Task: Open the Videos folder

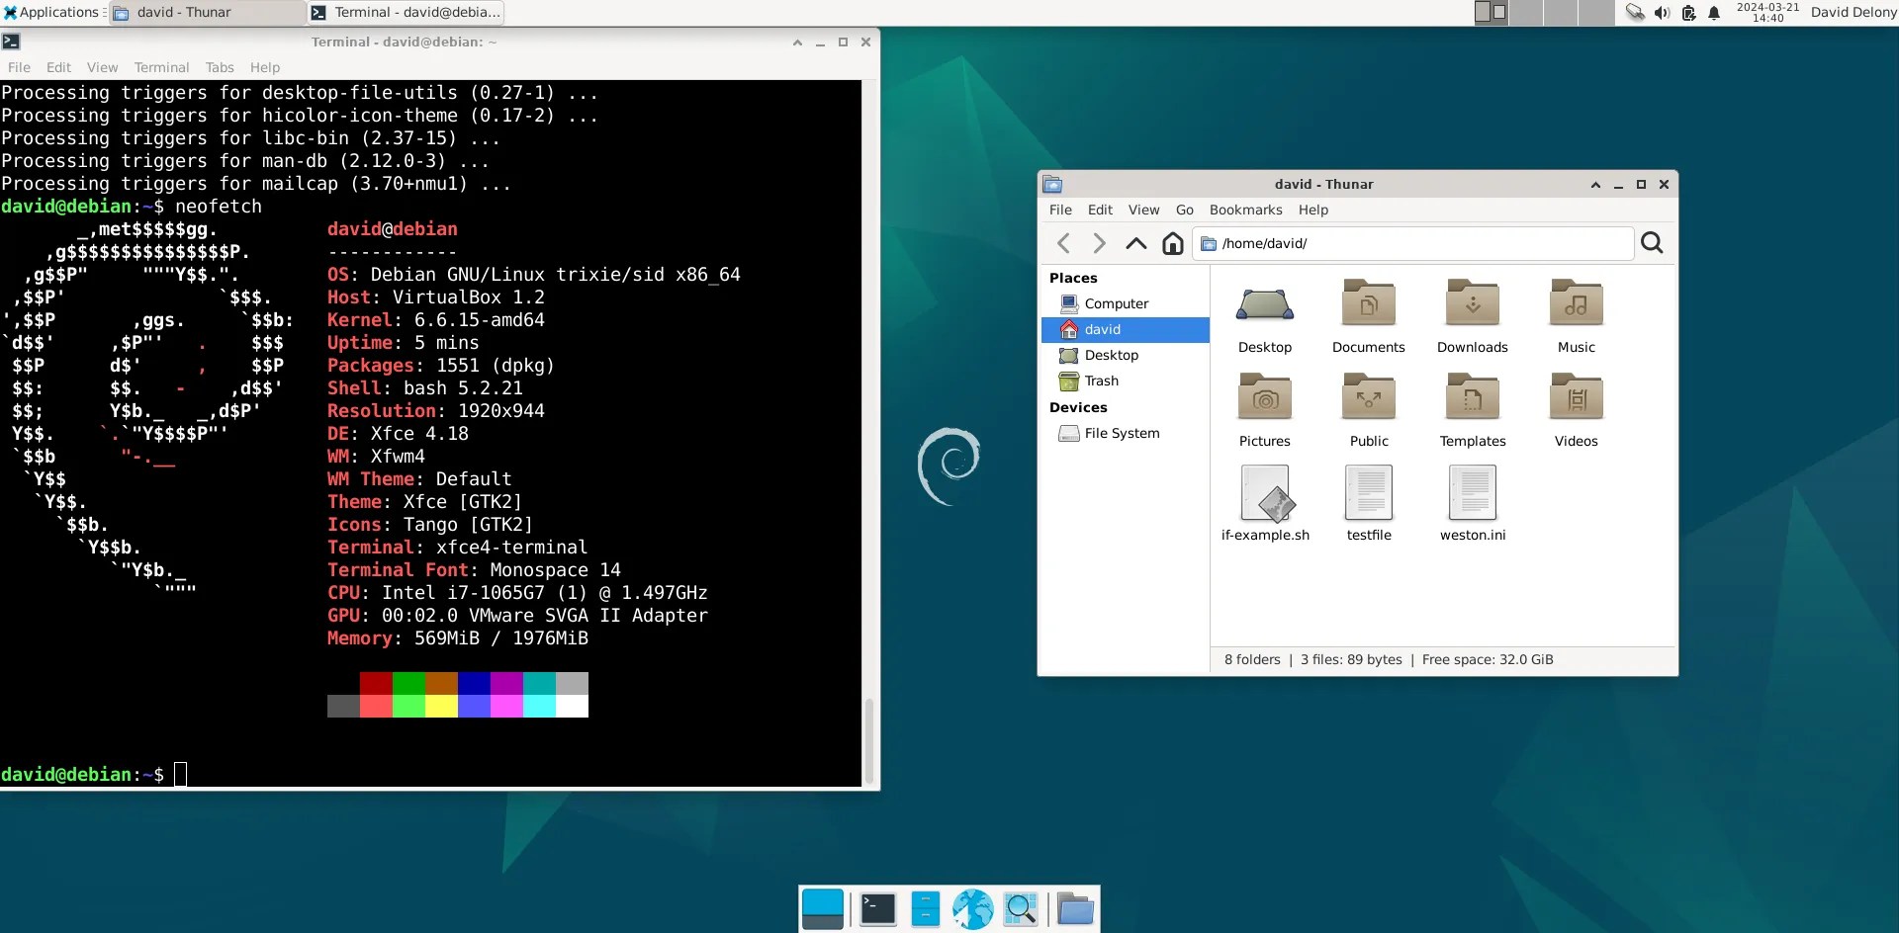Action: click(1577, 397)
